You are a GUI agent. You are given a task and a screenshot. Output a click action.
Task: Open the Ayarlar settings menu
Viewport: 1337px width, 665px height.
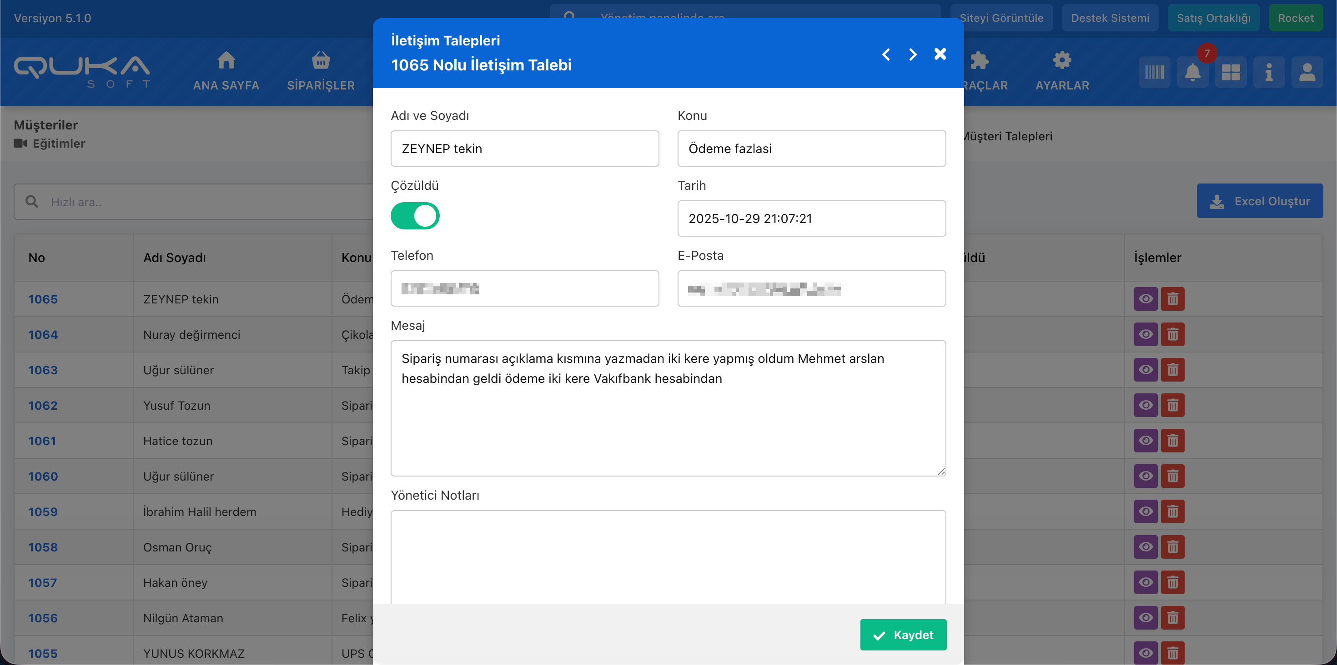pos(1062,71)
